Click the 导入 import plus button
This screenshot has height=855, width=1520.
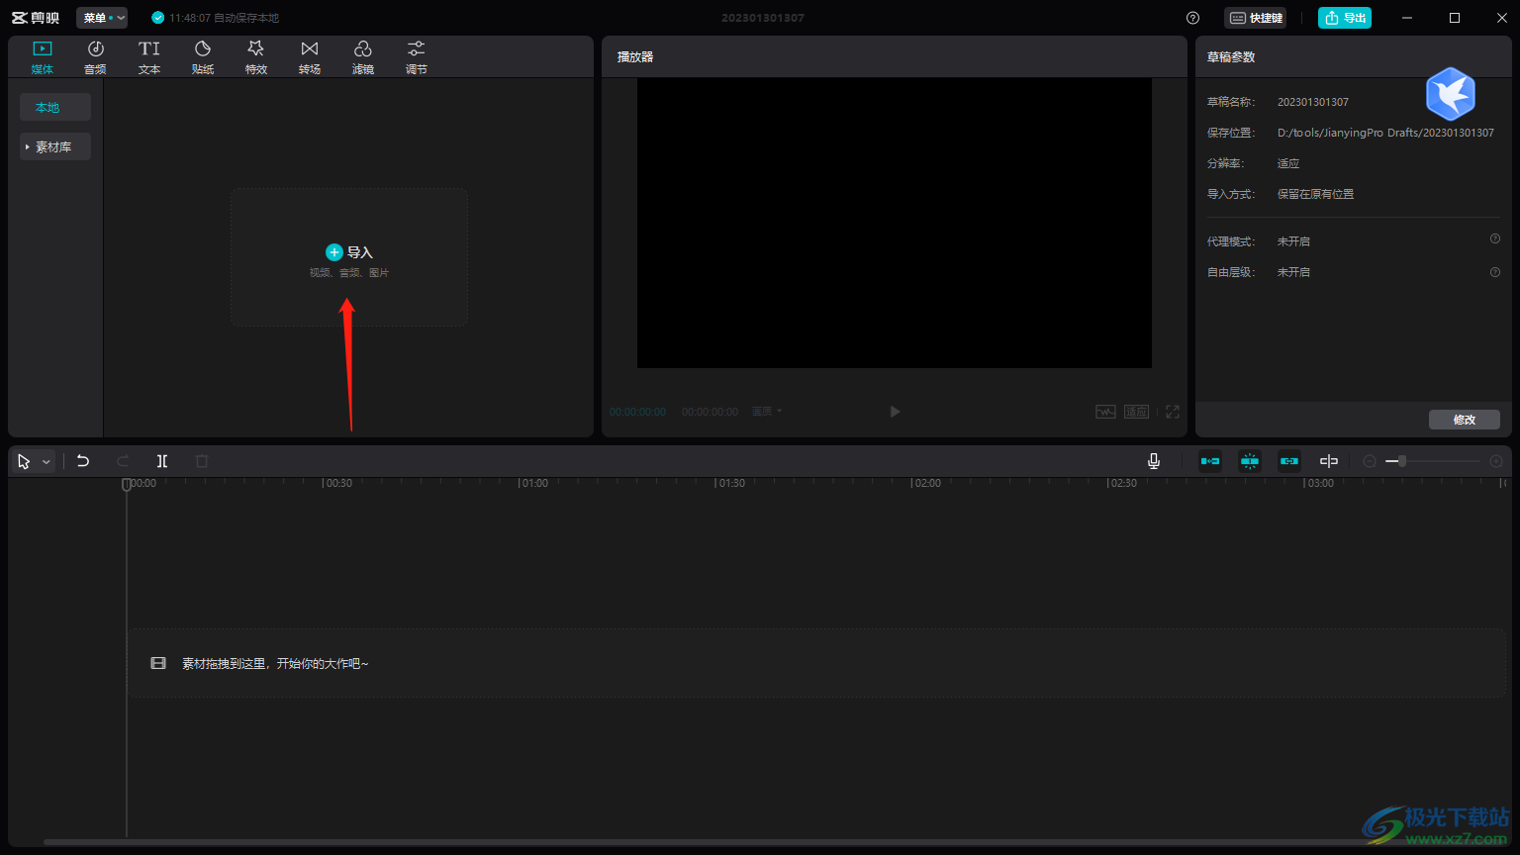(x=334, y=252)
